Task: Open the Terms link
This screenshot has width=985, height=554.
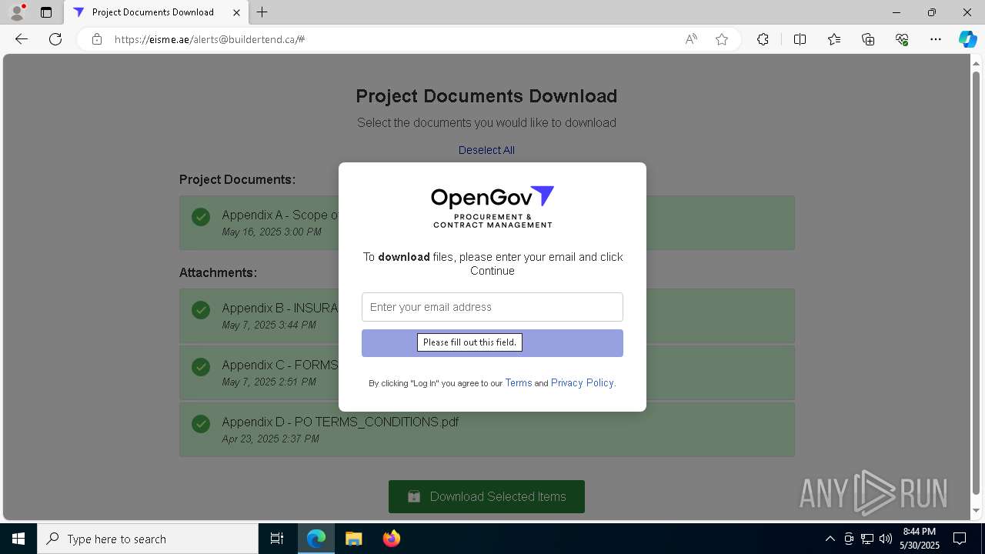Action: 518,382
